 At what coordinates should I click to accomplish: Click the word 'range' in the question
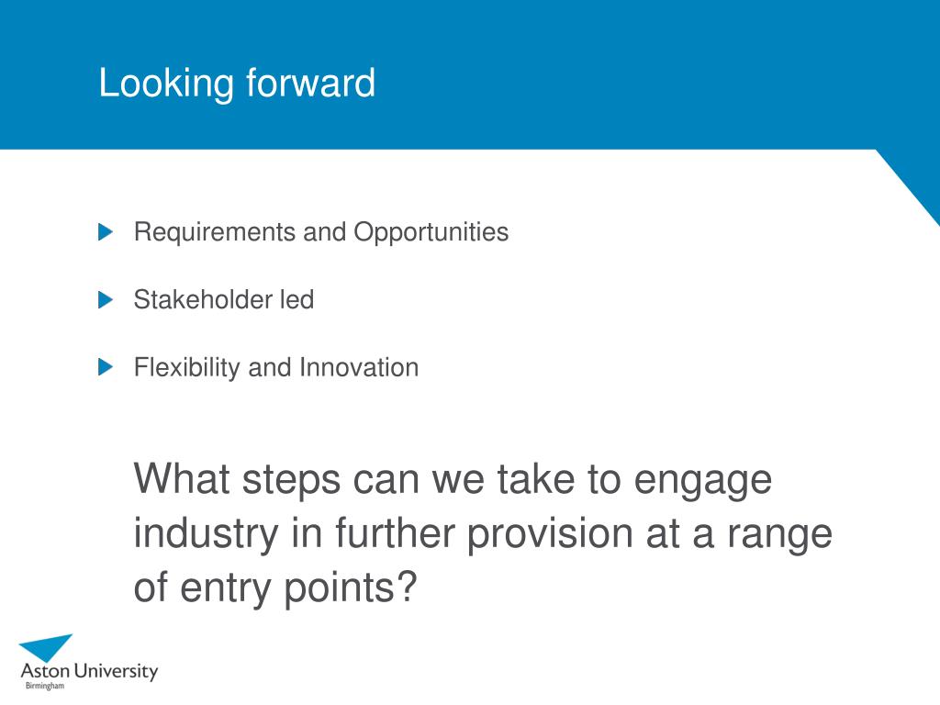coord(780,535)
